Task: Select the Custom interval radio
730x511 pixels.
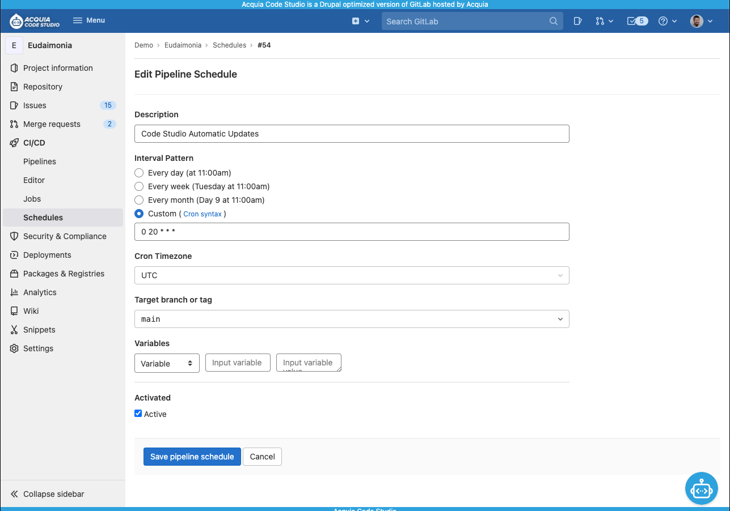Action: pos(139,214)
